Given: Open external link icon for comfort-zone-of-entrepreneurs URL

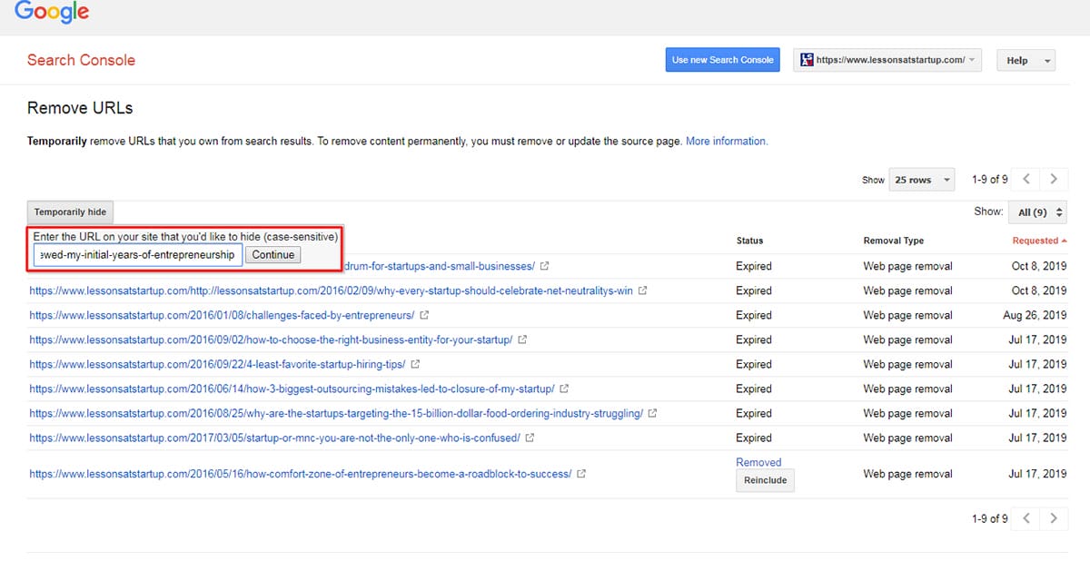Looking at the screenshot, I should point(581,475).
